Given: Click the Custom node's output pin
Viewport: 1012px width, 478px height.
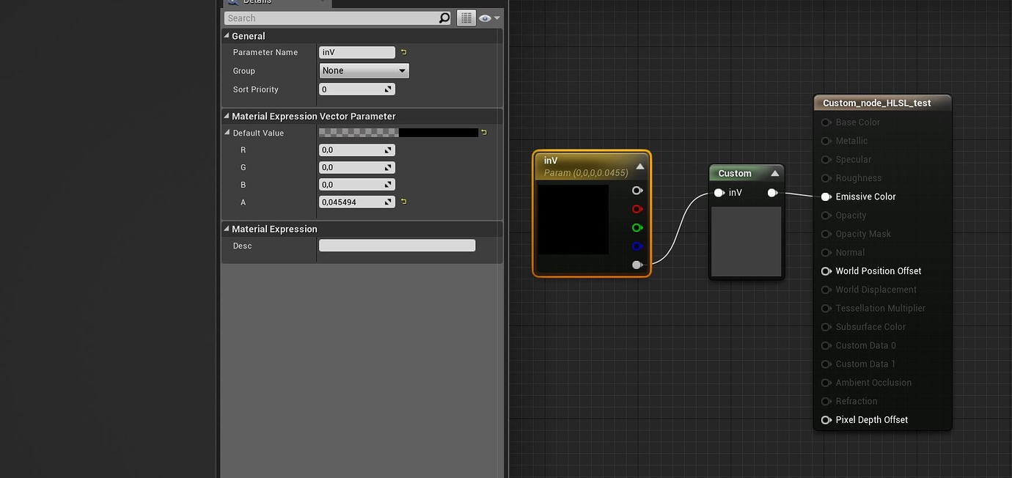Looking at the screenshot, I should tap(772, 192).
